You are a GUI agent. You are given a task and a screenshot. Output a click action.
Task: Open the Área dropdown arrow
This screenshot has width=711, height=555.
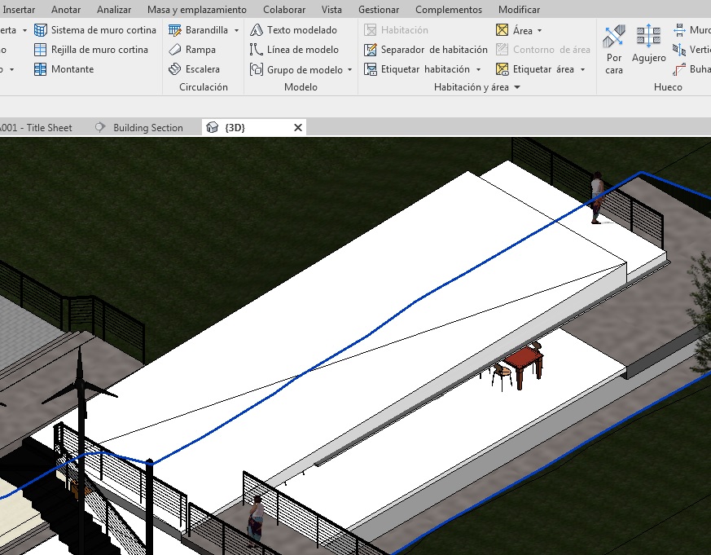(540, 31)
